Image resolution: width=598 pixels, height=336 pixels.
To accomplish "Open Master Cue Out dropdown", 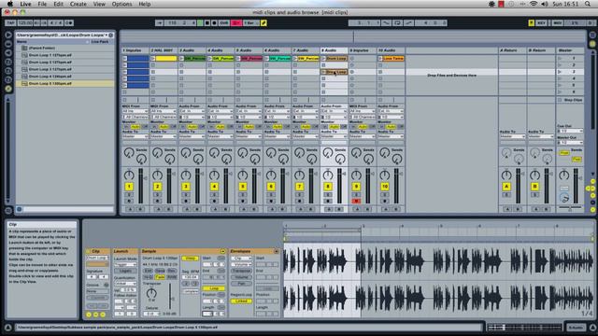I will pyautogui.click(x=570, y=131).
